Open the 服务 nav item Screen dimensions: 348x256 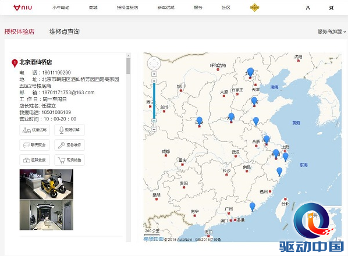(198, 8)
